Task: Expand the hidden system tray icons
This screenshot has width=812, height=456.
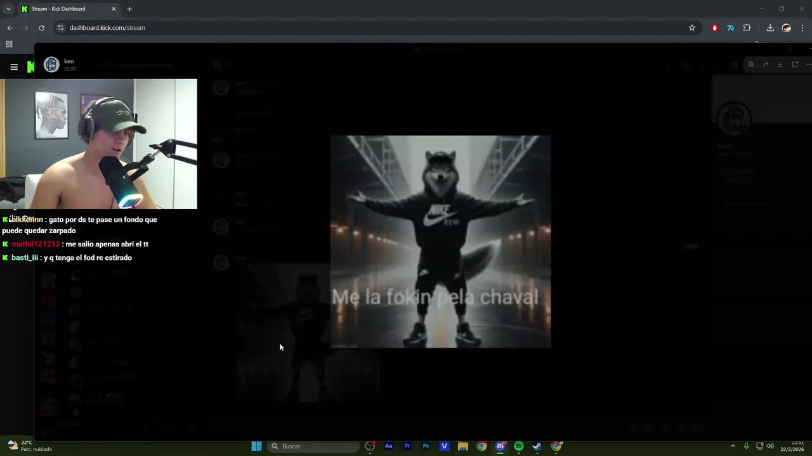Action: click(733, 446)
